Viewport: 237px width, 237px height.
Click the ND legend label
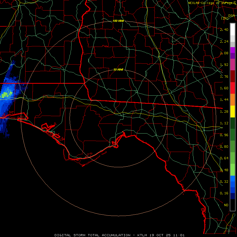point(226,205)
